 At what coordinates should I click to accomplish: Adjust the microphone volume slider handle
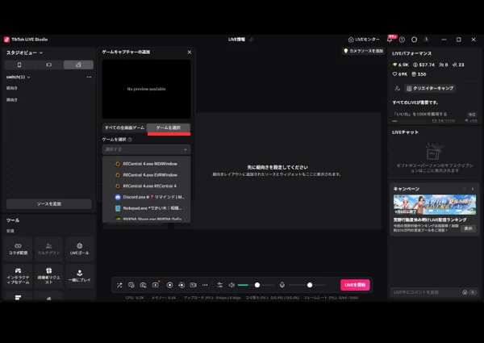(x=310, y=285)
